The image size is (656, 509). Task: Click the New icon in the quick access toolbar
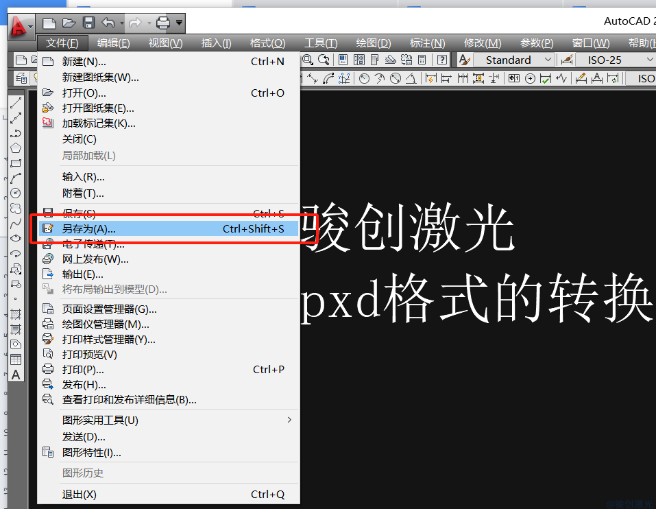coord(49,23)
